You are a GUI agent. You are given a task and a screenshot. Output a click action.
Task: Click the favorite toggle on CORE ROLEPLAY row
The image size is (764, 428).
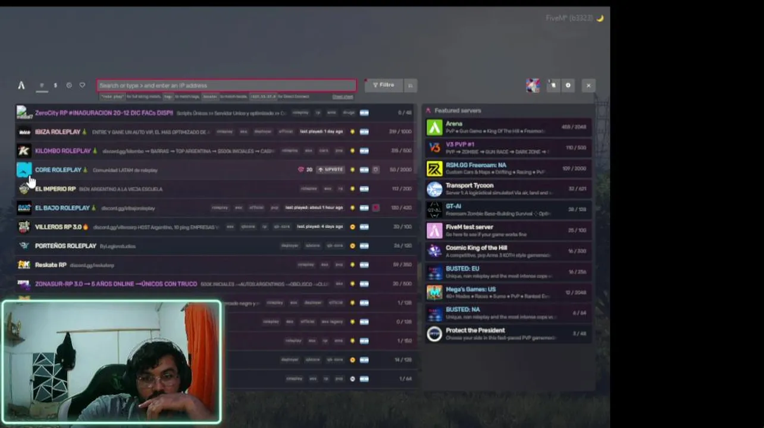(375, 170)
